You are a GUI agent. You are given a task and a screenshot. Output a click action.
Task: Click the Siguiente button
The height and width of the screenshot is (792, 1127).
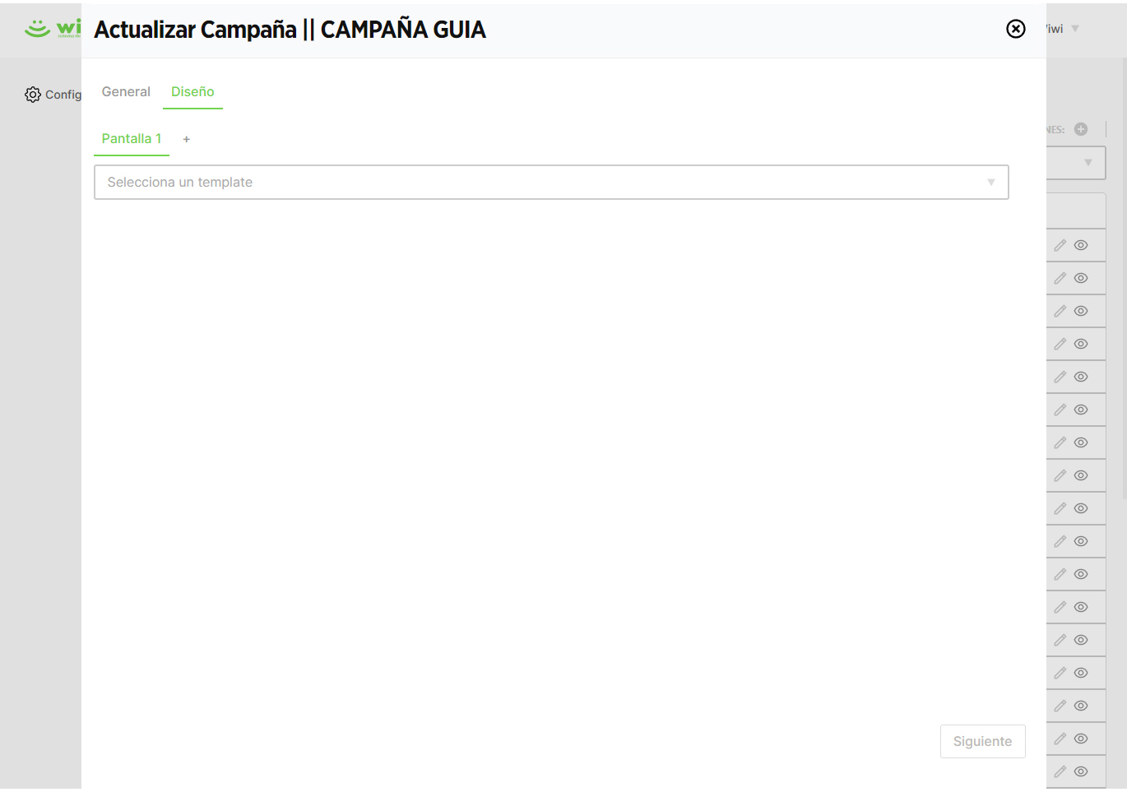click(x=982, y=741)
